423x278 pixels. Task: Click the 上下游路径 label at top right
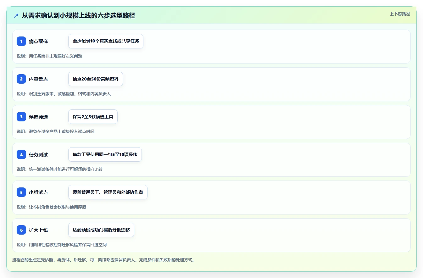[400, 14]
